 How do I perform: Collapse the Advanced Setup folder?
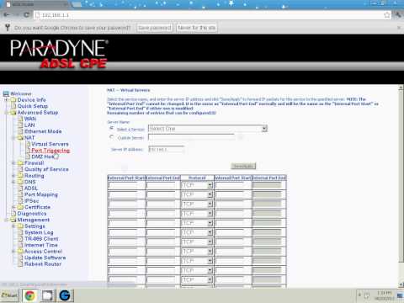[6, 113]
